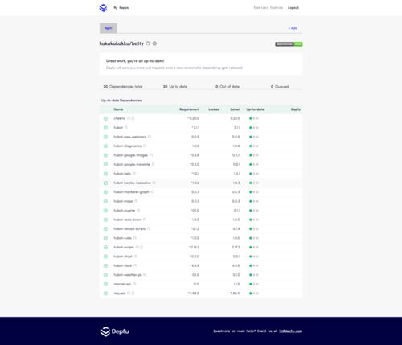This screenshot has width=402, height=345.
Task: Click the Up-to-date column header
Action: pyautogui.click(x=255, y=109)
